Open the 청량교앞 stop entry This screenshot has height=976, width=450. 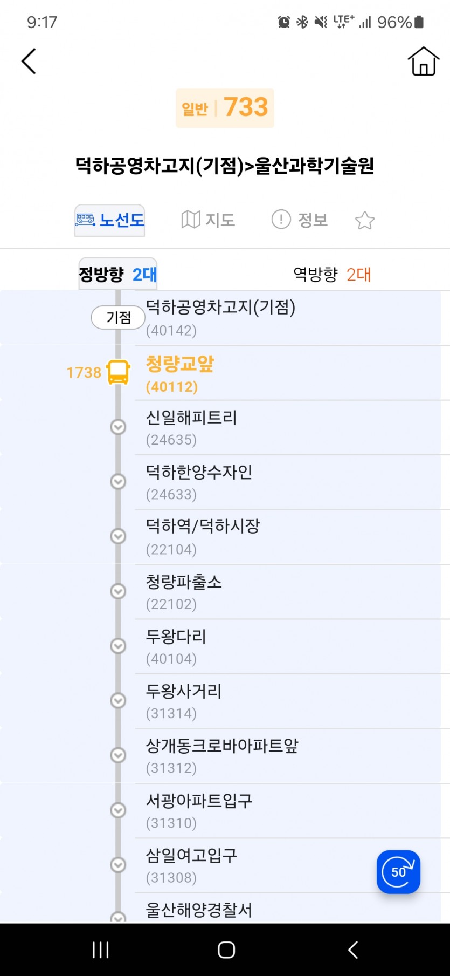[x=180, y=373]
